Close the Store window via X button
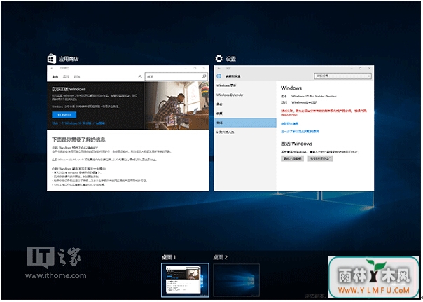The height and width of the screenshot is (302, 423). coord(204,69)
